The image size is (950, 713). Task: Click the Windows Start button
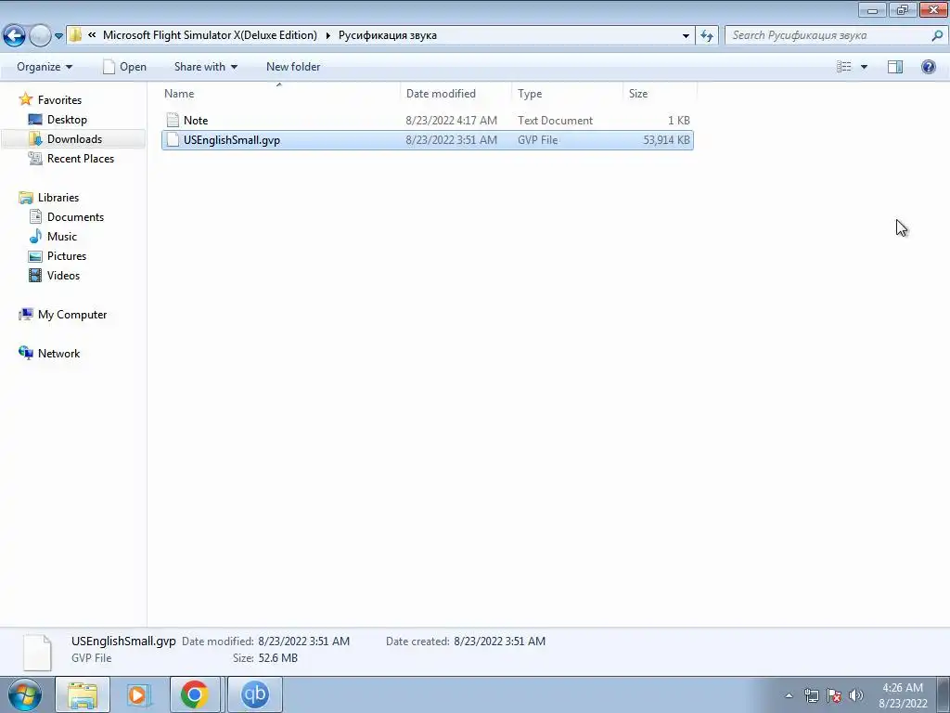coord(25,694)
